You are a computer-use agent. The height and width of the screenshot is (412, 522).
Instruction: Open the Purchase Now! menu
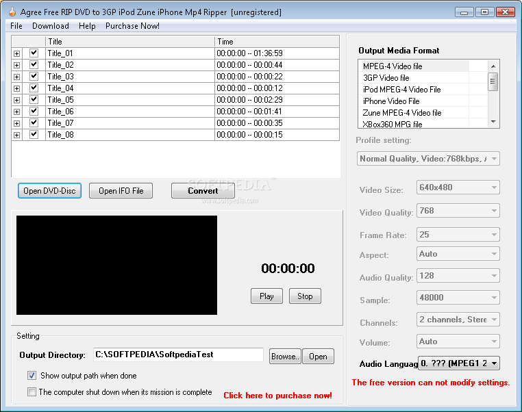(x=132, y=26)
